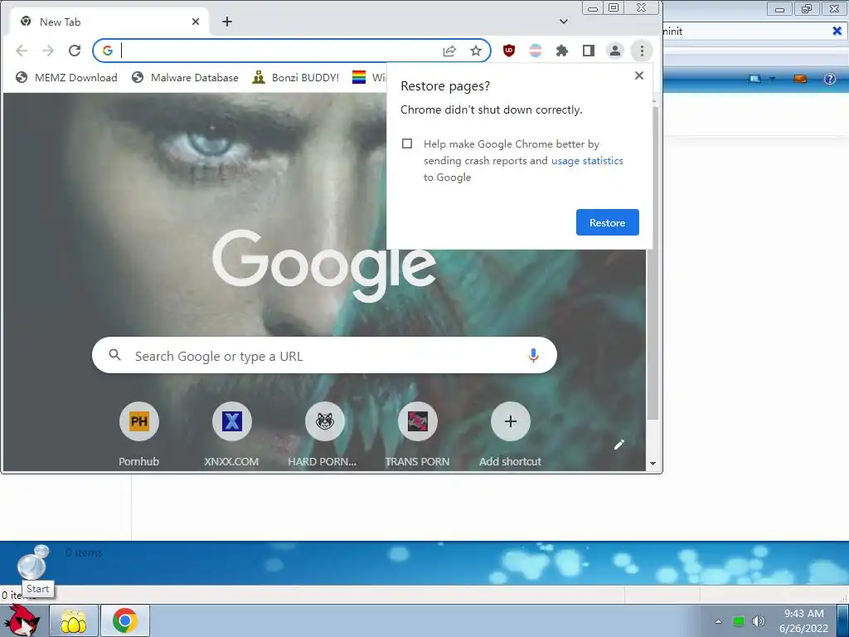Screen dimensions: 849x637
Task: Start voice search with the microphone icon
Action: pos(533,355)
